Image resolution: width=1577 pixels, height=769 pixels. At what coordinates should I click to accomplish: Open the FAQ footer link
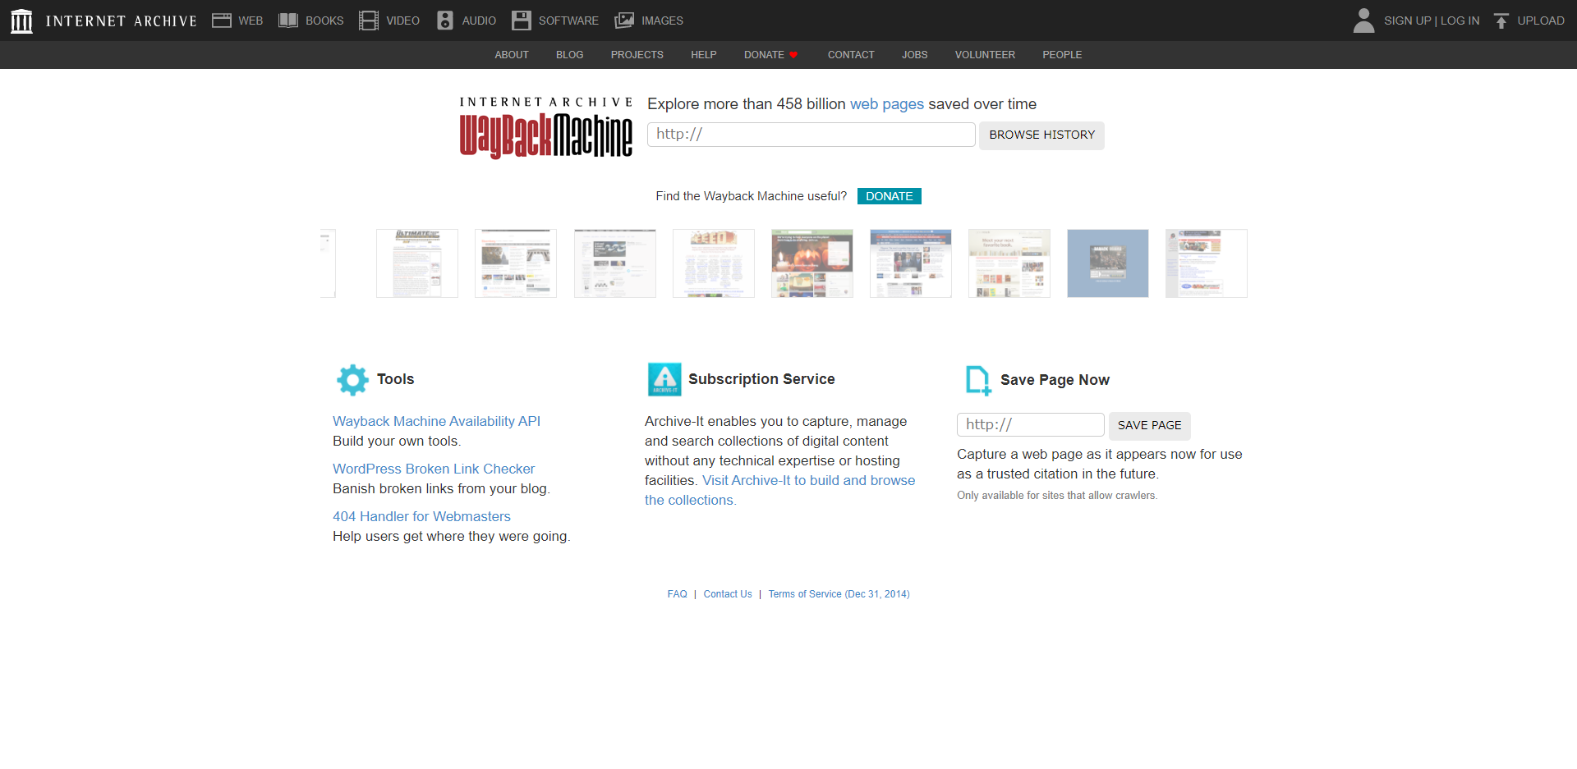(677, 594)
